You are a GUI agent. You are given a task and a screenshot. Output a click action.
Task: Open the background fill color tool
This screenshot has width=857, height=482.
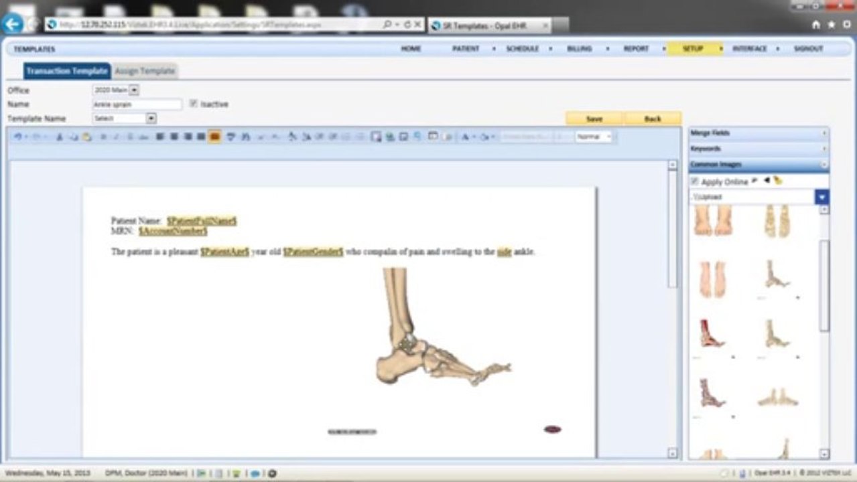coord(484,137)
